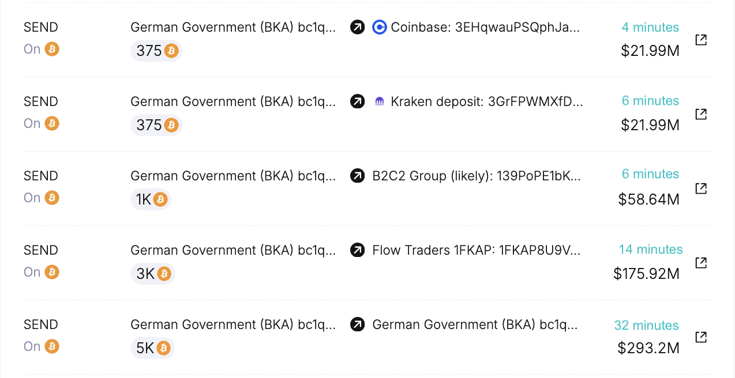Click the Bitcoin icon next to first SEND

coord(51,49)
